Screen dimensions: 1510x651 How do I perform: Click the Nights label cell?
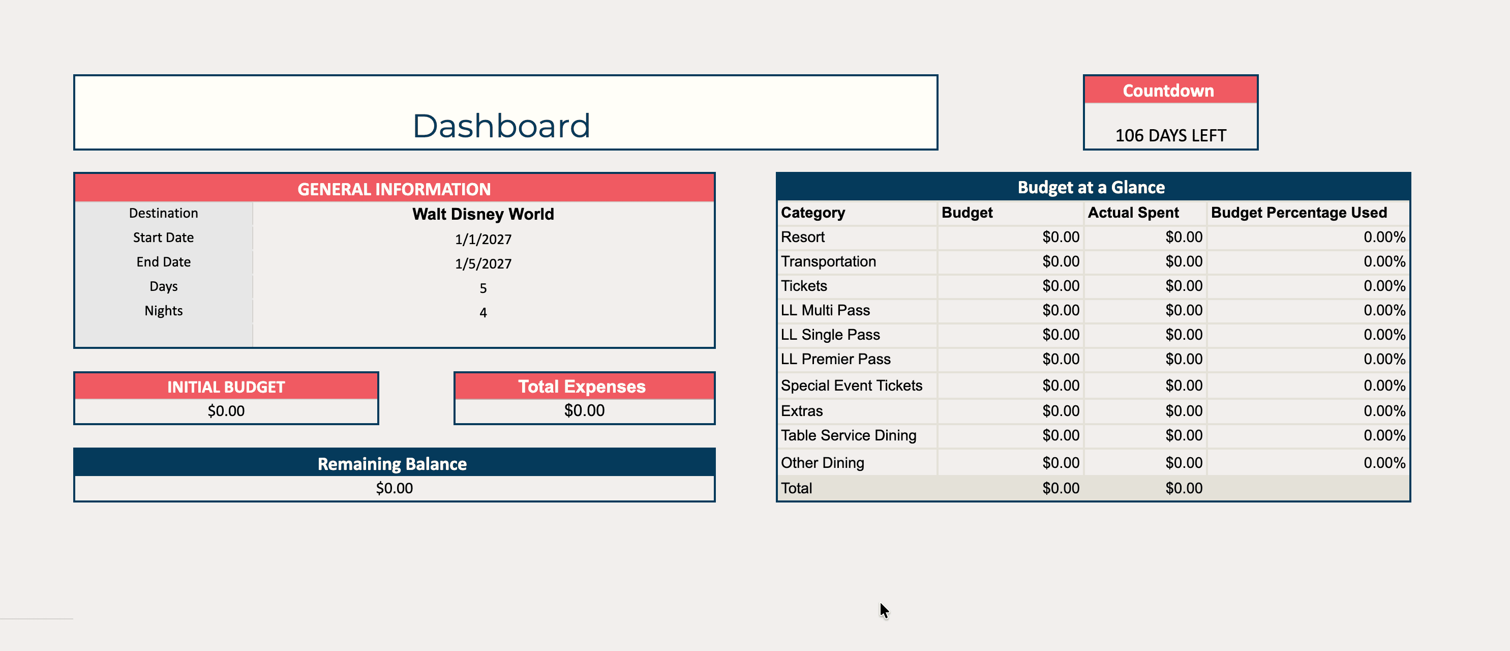(x=164, y=311)
